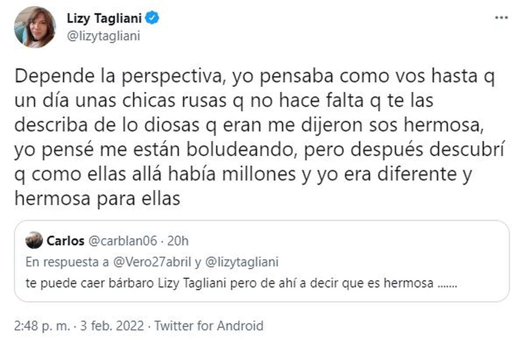This screenshot has width=516, height=347.
Task: Click @lizytagliani mention in the quoted reply
Action: click(242, 262)
